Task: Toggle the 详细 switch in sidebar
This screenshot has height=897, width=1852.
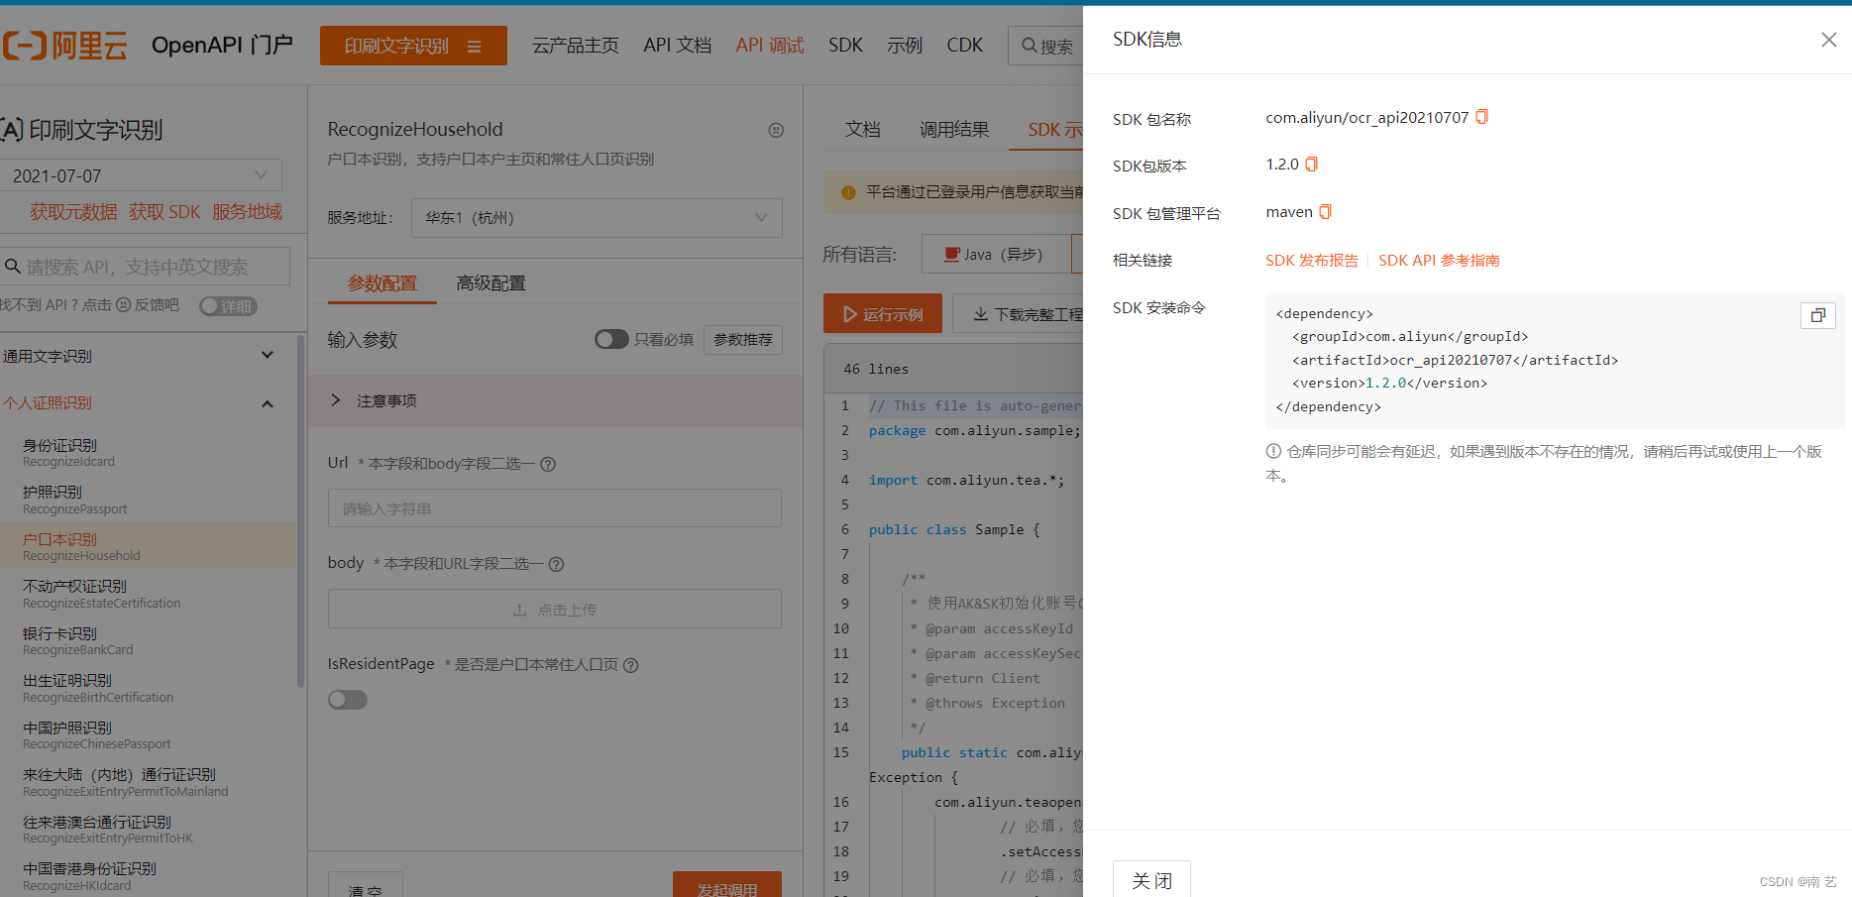Action: pos(228,306)
